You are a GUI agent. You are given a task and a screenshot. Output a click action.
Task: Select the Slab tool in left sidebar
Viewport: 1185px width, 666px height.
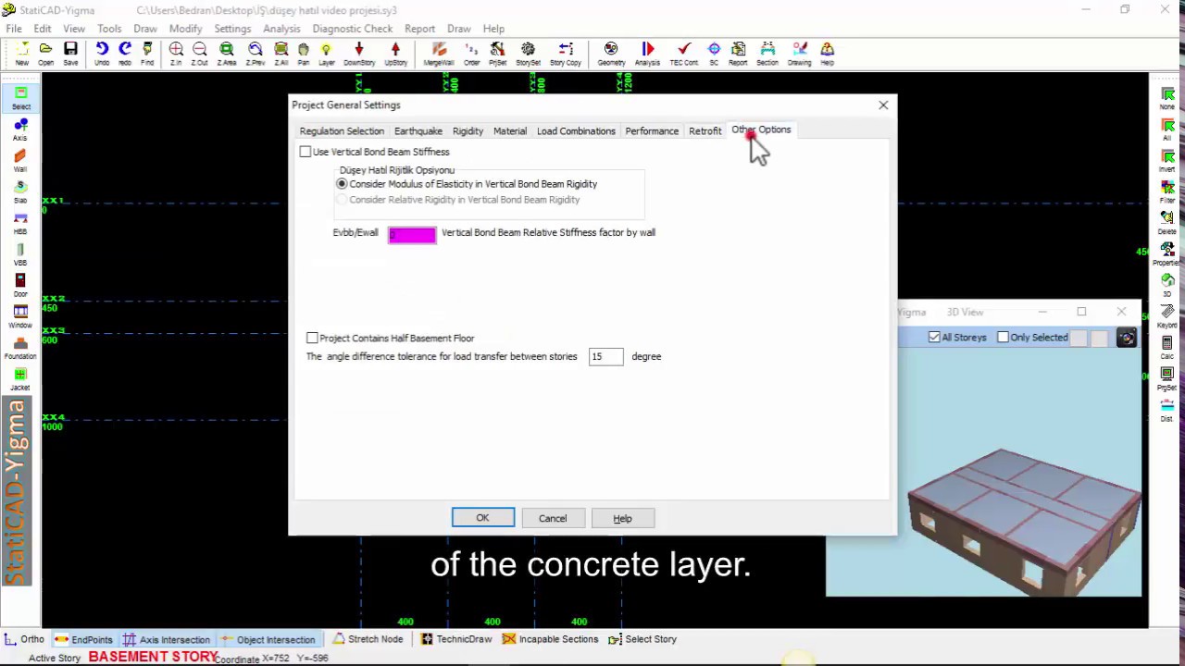[x=20, y=191]
